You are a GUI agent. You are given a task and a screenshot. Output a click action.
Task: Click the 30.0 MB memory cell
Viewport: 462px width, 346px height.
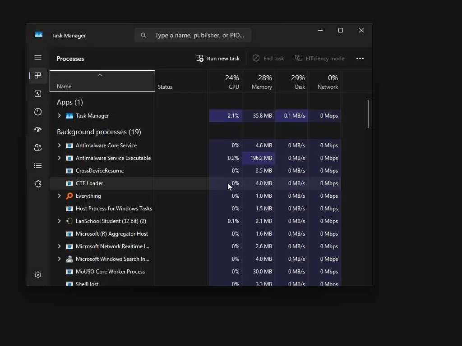tap(259, 272)
